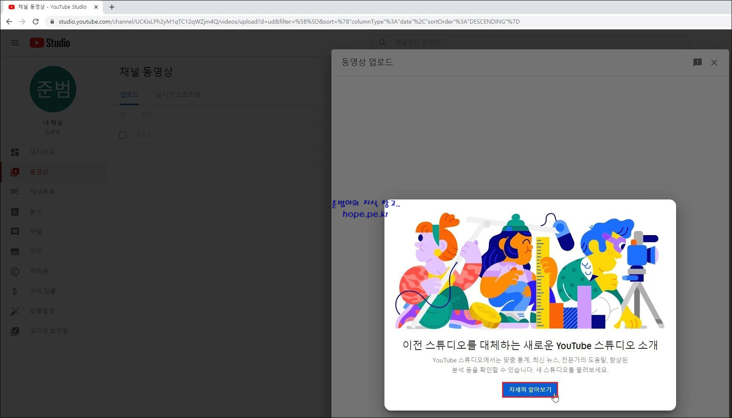Open 저작권 in the sidebar
This screenshot has height=418, width=732.
53,271
